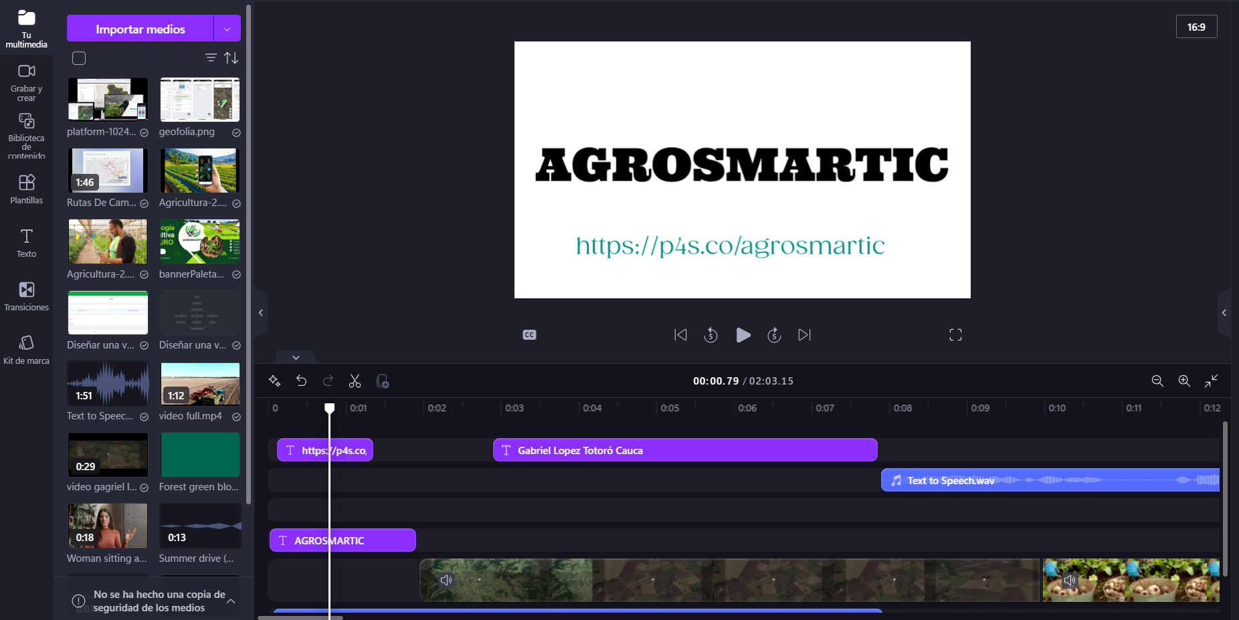1239x620 pixels.
Task: Mute the potato harvest video clip
Action: tap(1070, 580)
